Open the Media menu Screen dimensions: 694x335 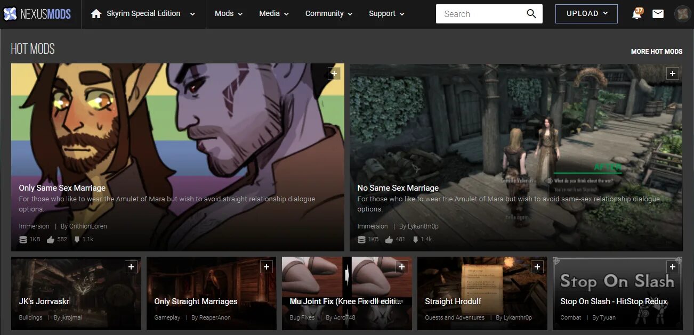pyautogui.click(x=274, y=14)
